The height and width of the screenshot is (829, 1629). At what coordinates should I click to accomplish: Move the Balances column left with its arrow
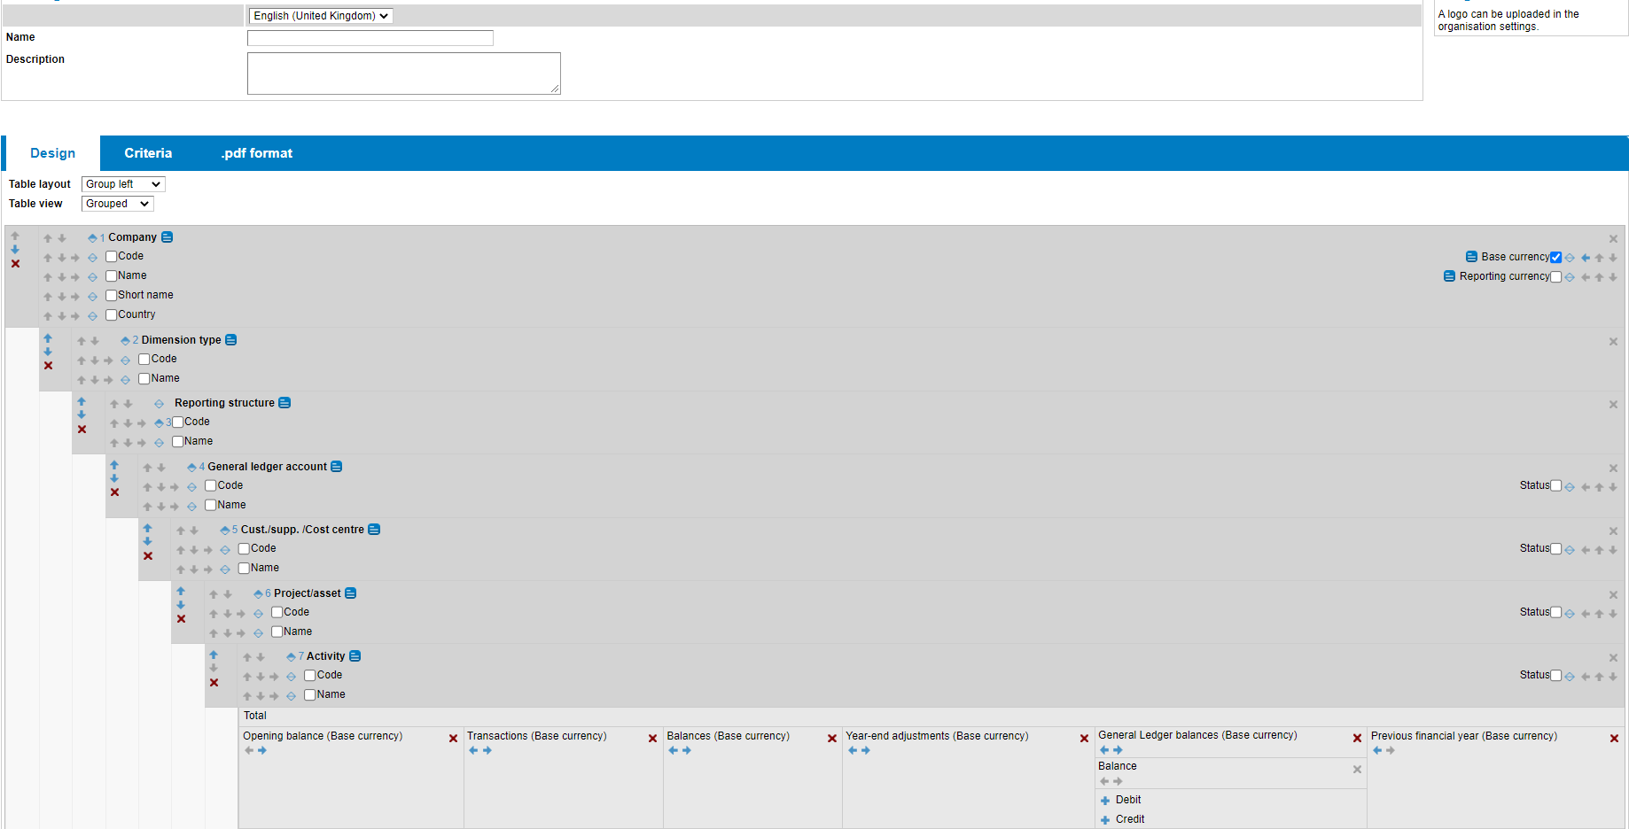point(673,751)
